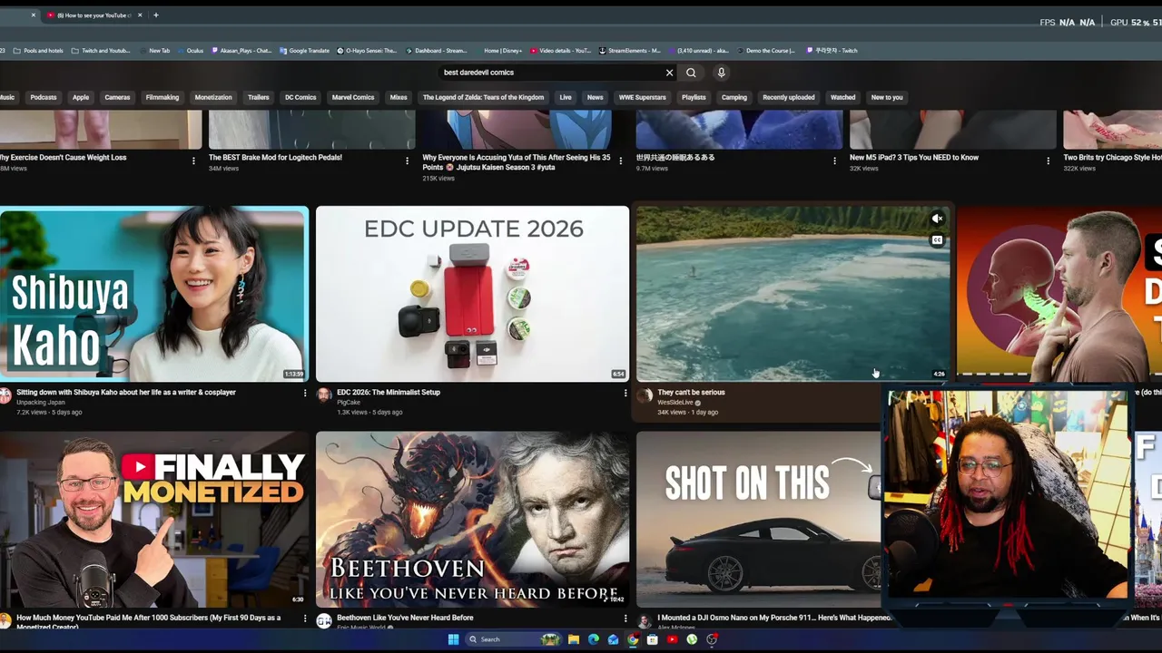Open more options for Shibuya Kaho video

click(305, 393)
